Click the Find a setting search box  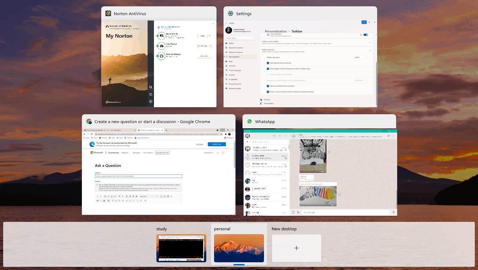tap(241, 38)
